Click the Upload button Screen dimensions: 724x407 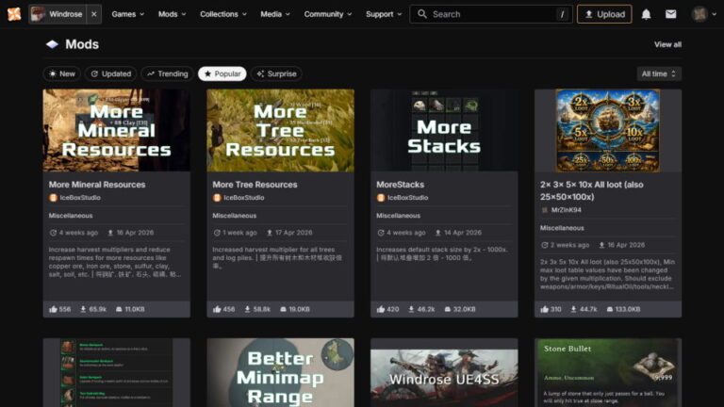coord(604,14)
